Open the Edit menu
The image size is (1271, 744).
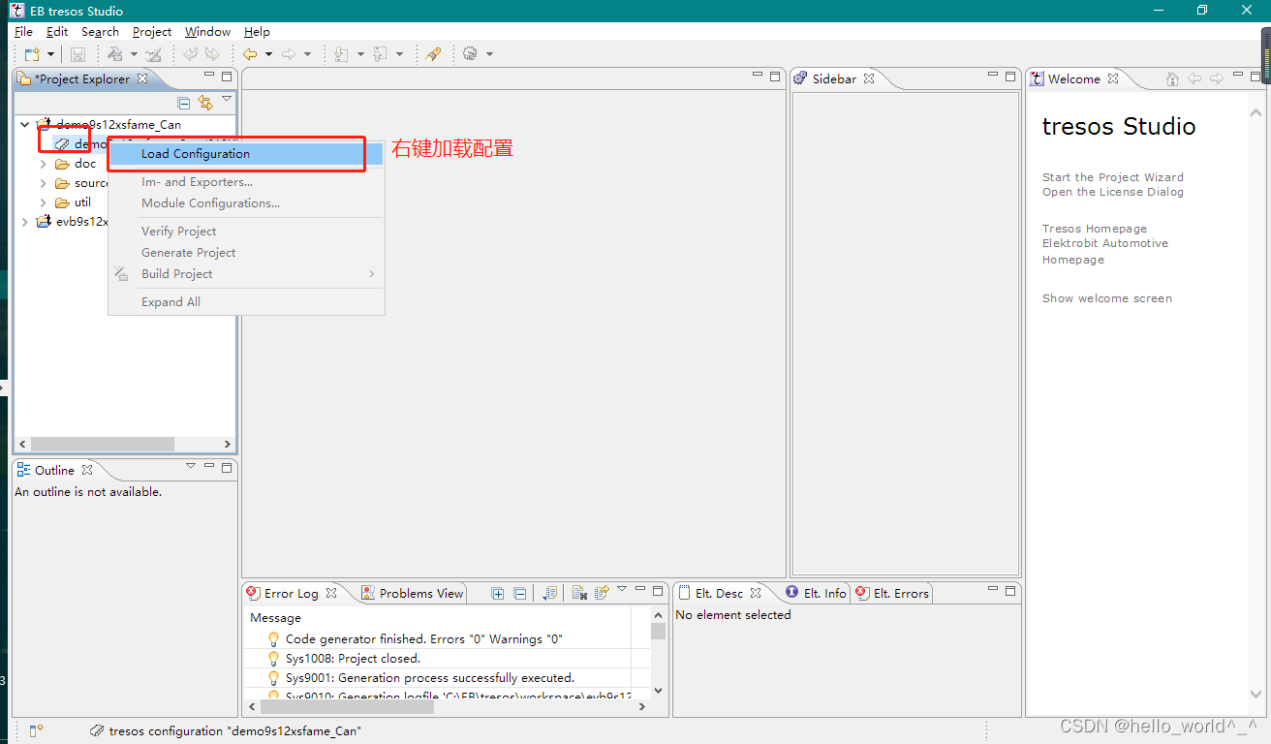pos(57,32)
